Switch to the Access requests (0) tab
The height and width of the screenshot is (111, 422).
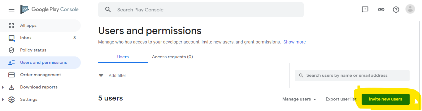pos(172,57)
